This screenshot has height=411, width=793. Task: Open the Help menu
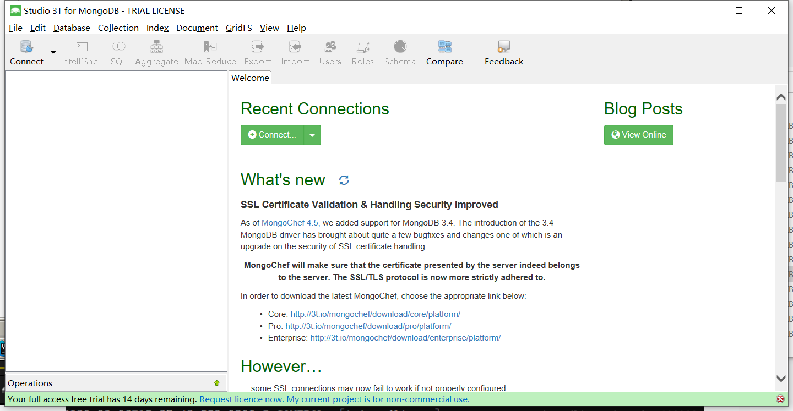[x=296, y=28]
